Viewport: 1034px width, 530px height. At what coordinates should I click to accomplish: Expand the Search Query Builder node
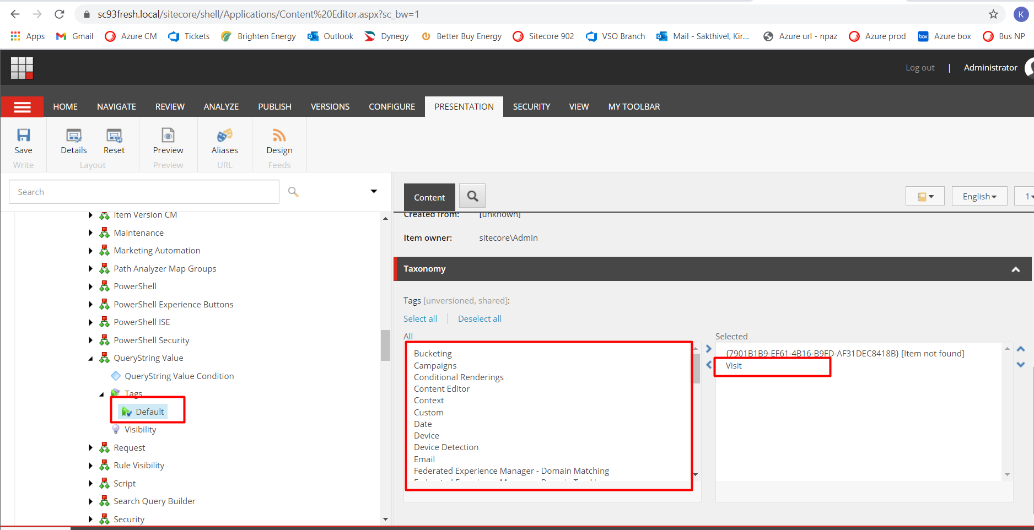(90, 501)
